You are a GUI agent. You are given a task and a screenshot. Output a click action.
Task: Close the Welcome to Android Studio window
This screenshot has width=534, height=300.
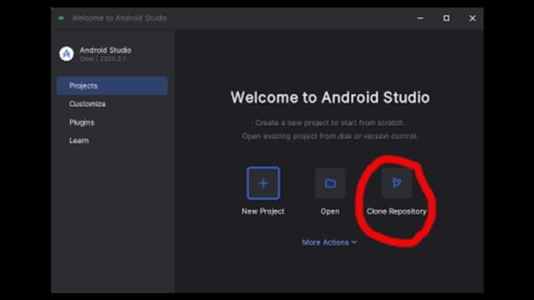[472, 18]
